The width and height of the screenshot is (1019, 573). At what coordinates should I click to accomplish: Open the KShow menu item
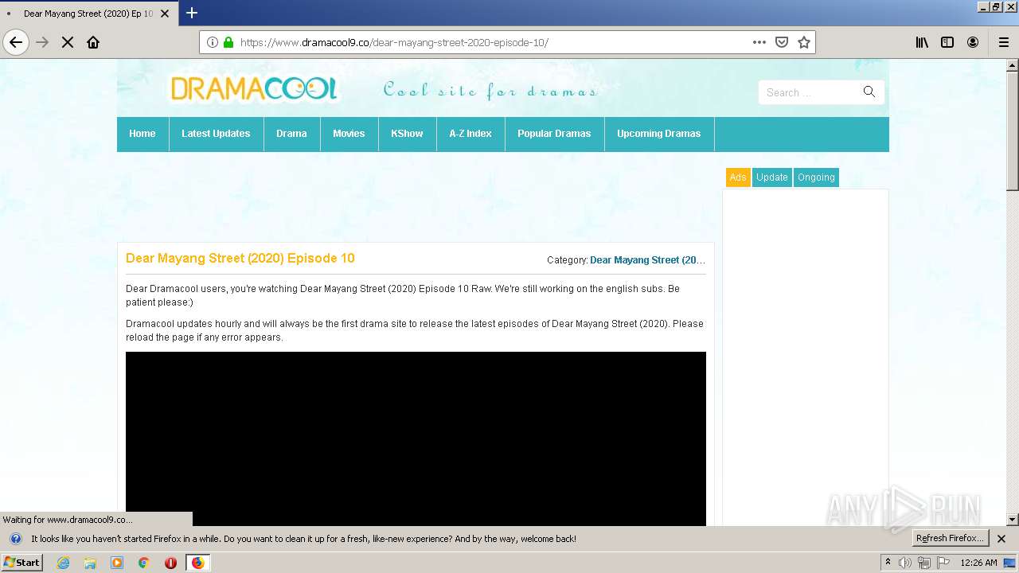click(407, 134)
